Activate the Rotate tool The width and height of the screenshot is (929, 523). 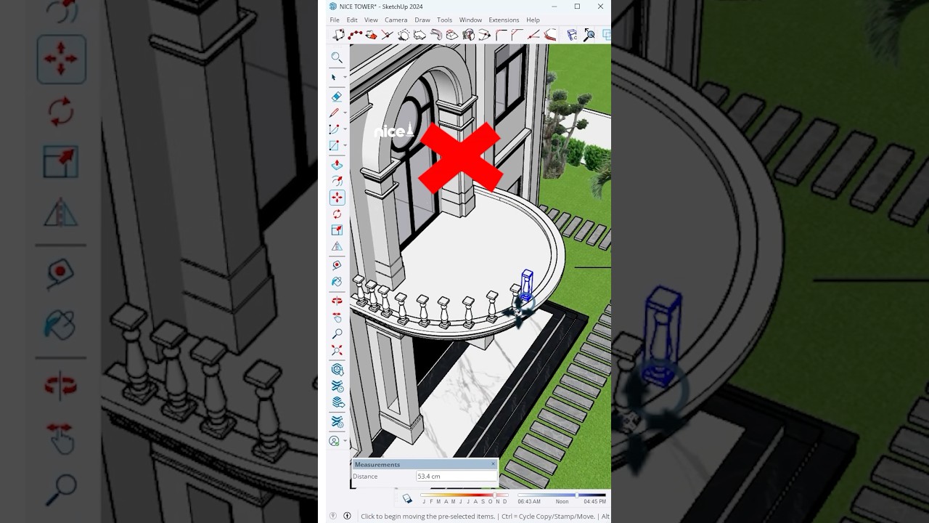(337, 214)
